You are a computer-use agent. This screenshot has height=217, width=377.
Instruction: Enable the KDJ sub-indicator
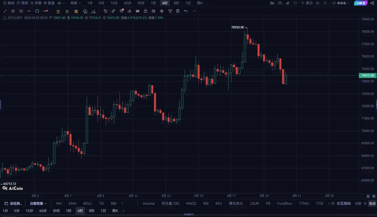pos(219,203)
